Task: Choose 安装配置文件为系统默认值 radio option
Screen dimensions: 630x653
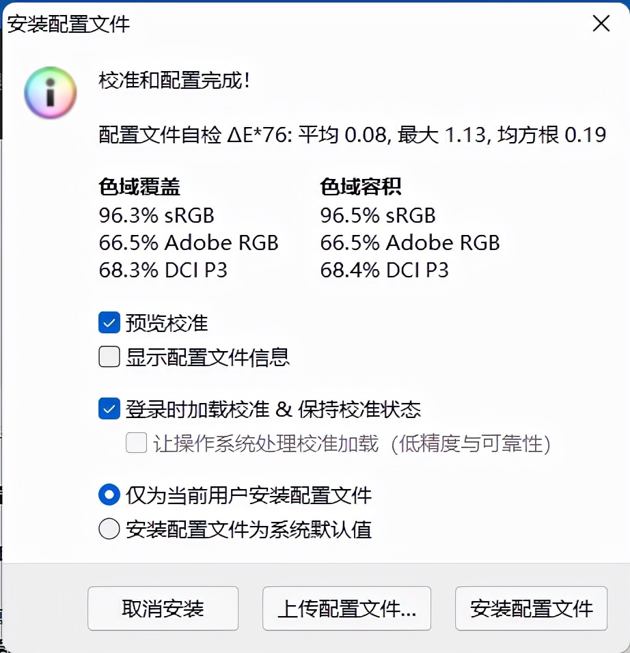Action: pos(109,529)
